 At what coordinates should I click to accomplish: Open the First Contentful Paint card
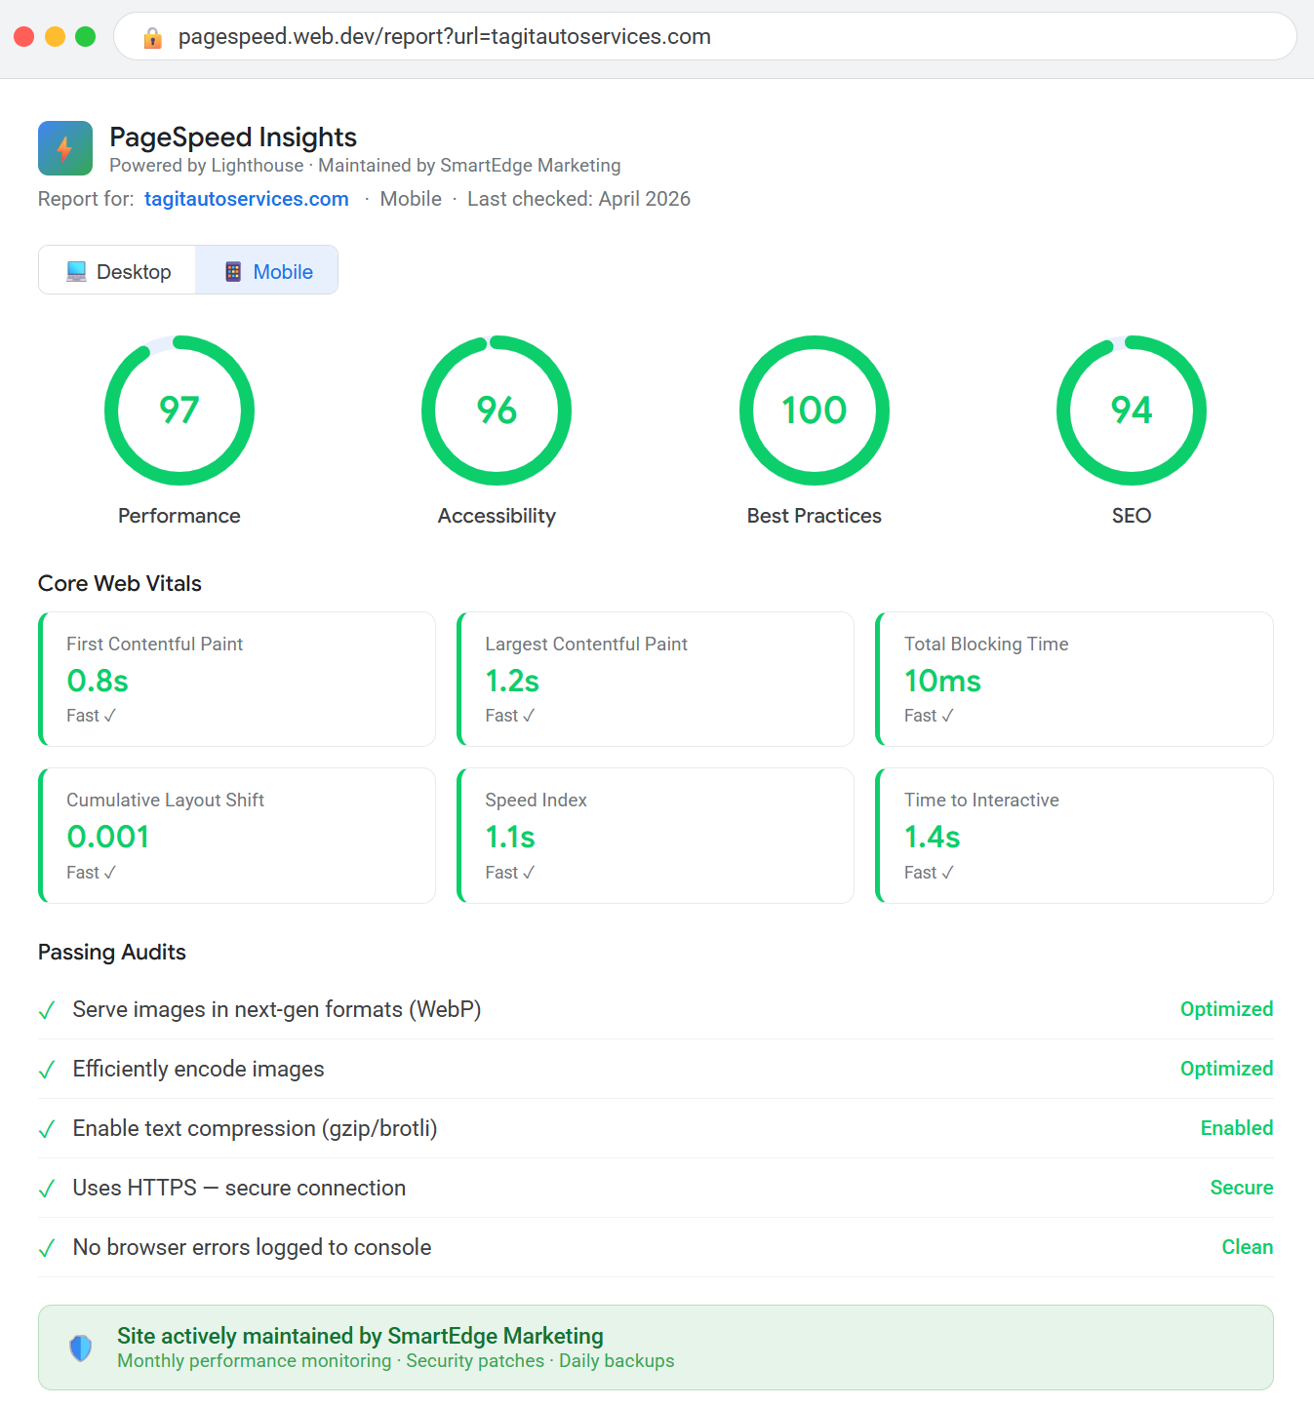click(237, 680)
